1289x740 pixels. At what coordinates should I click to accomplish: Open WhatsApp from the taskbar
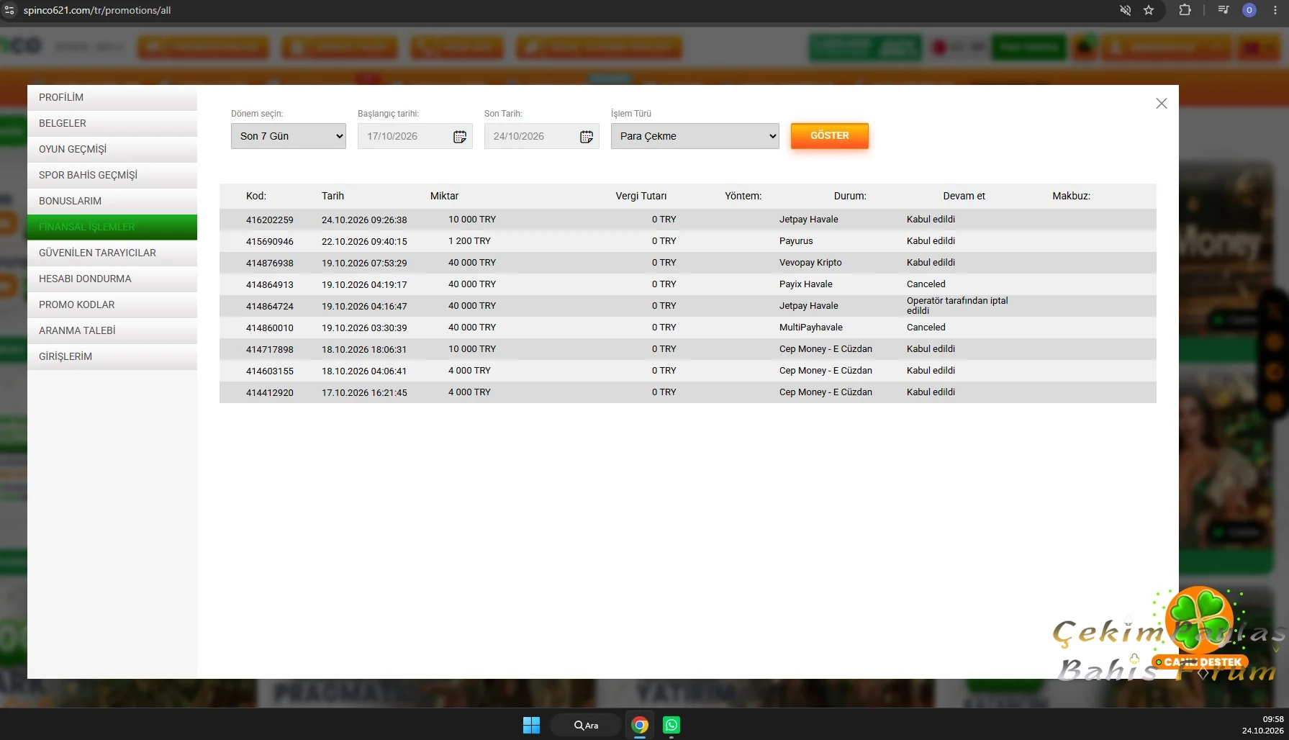click(671, 725)
